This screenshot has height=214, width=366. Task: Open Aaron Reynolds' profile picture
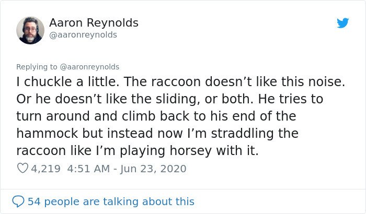[30, 30]
